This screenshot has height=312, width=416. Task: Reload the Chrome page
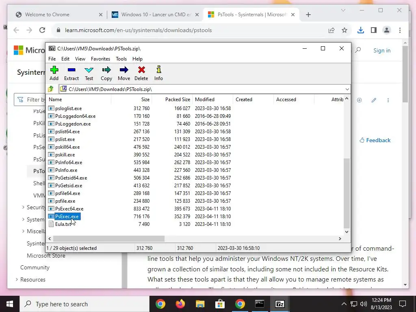(x=42, y=30)
